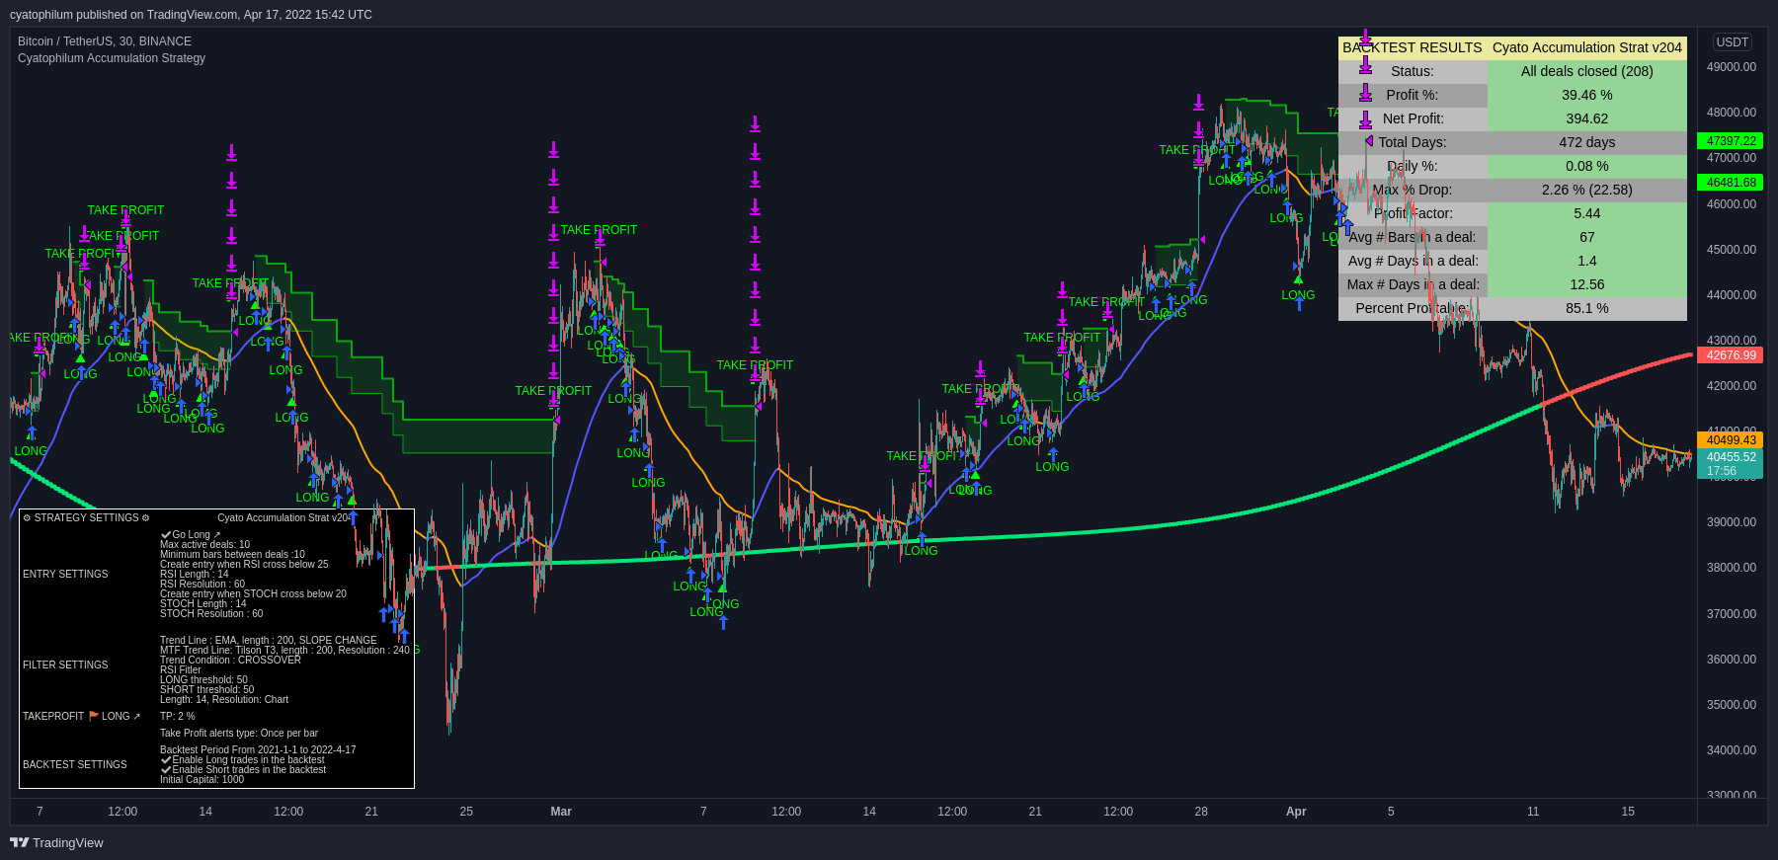This screenshot has width=1778, height=860.
Task: Click the 'Initial Capital: 1000' setting text
Action: tap(202, 780)
